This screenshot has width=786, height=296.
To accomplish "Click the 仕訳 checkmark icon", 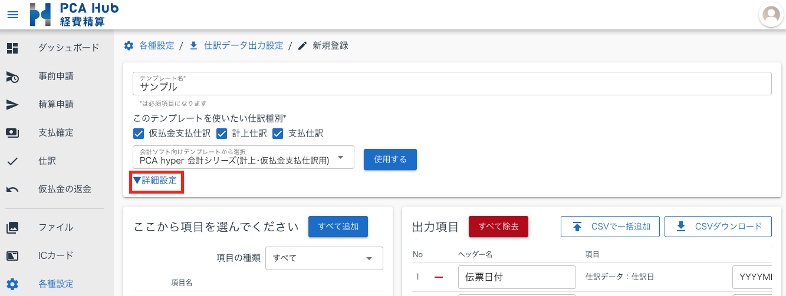I will (12, 161).
